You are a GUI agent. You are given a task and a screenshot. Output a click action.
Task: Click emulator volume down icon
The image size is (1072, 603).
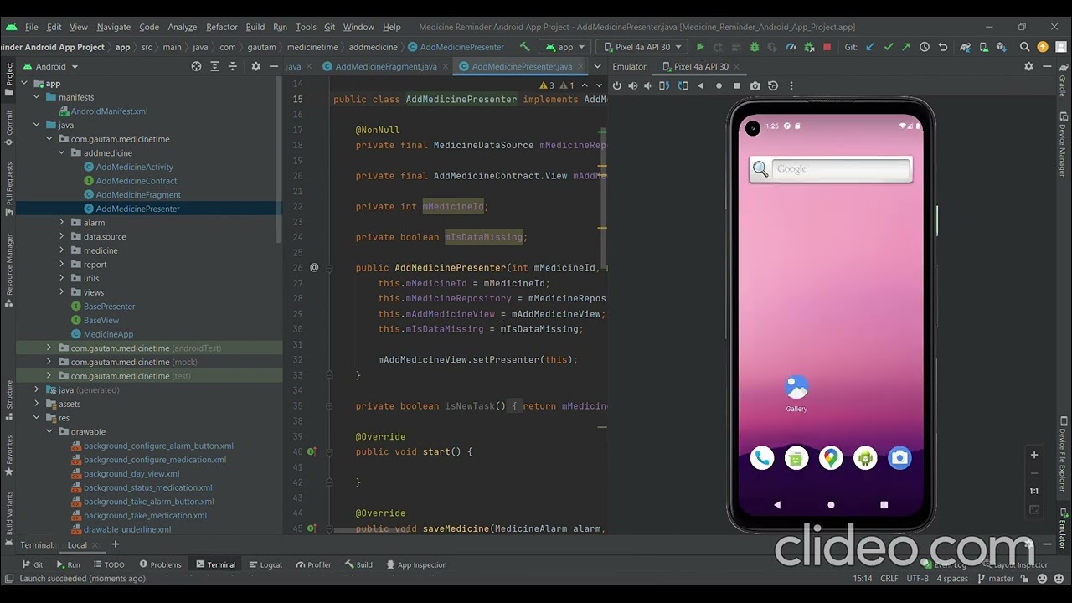(x=647, y=85)
